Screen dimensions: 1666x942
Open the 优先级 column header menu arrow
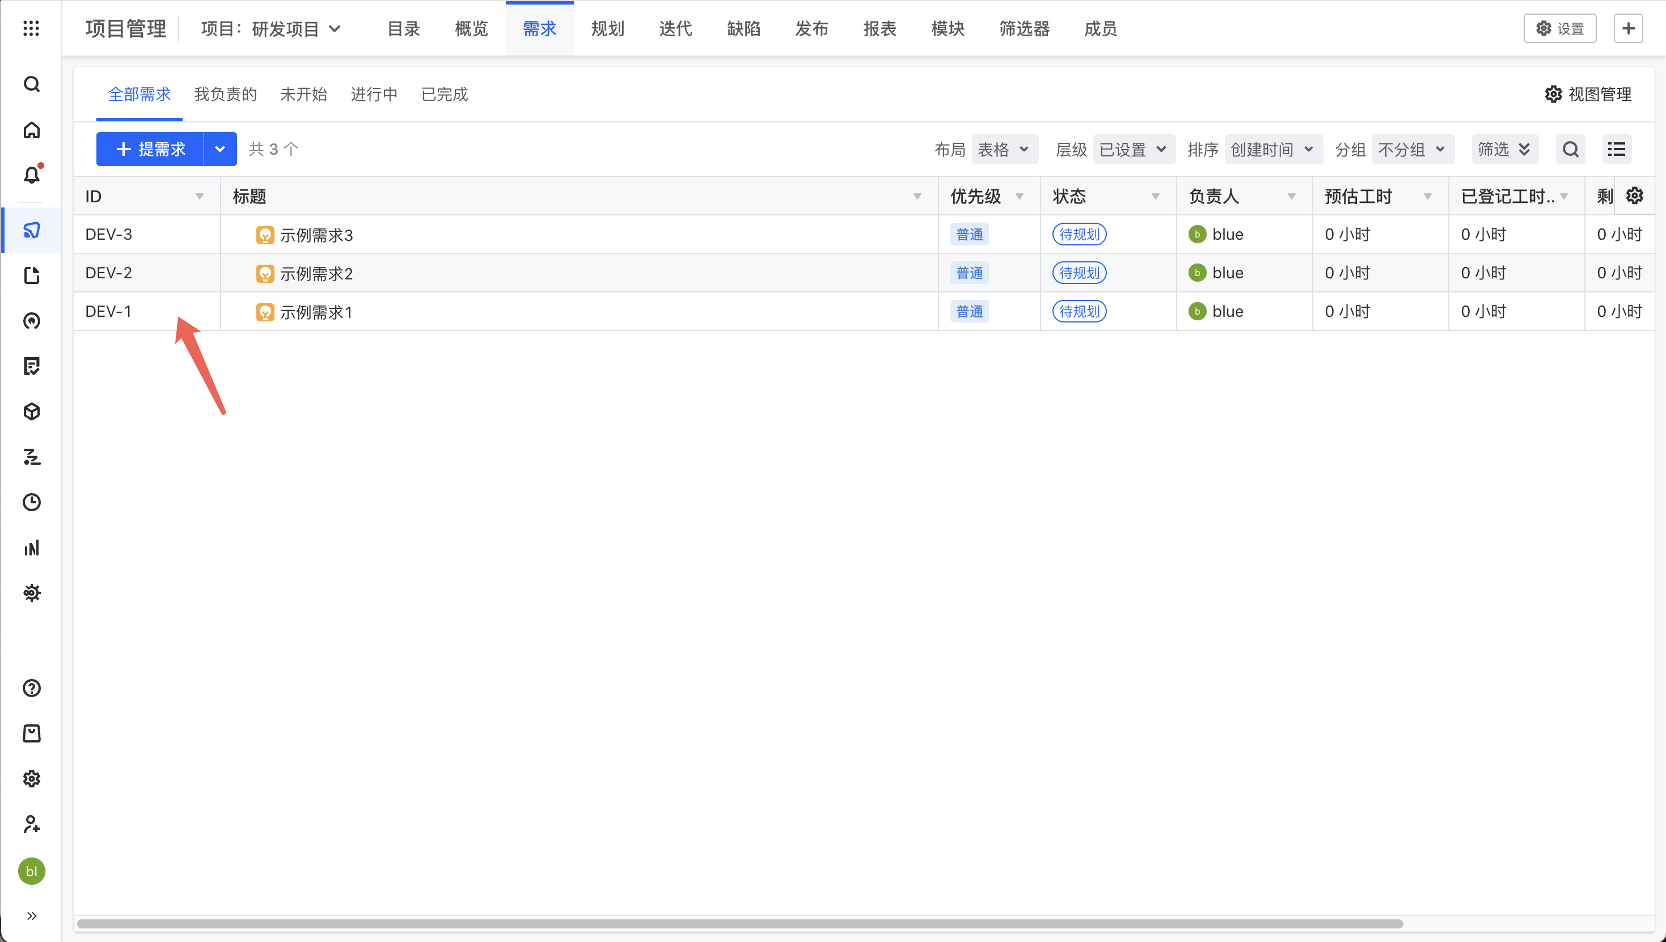pyautogui.click(x=1020, y=196)
